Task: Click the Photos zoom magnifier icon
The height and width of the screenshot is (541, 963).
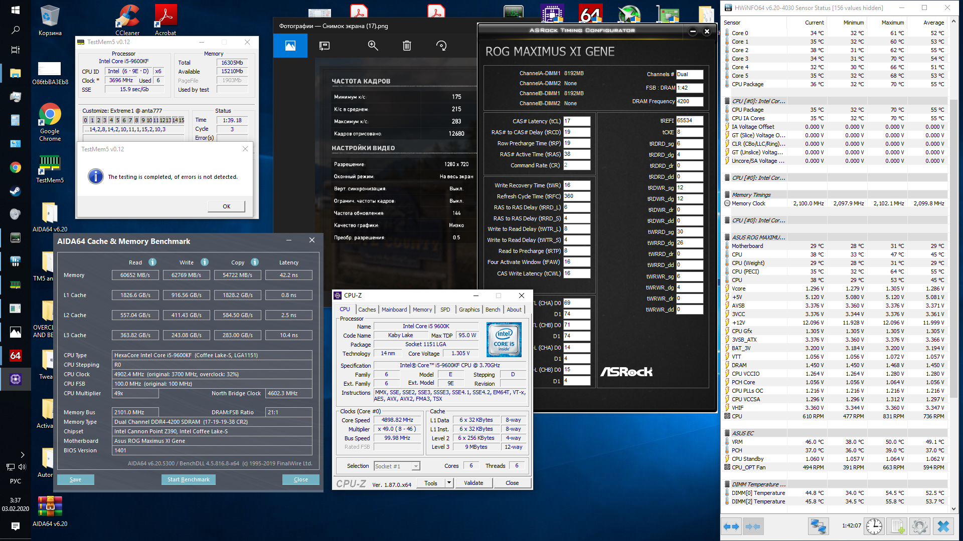Action: point(373,46)
